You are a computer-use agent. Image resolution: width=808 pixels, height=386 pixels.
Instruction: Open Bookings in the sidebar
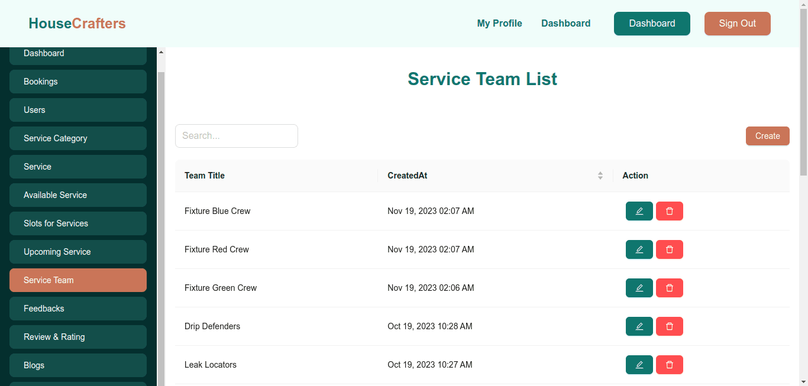(77, 82)
